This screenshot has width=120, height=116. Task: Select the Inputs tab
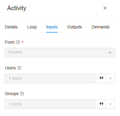52,27
